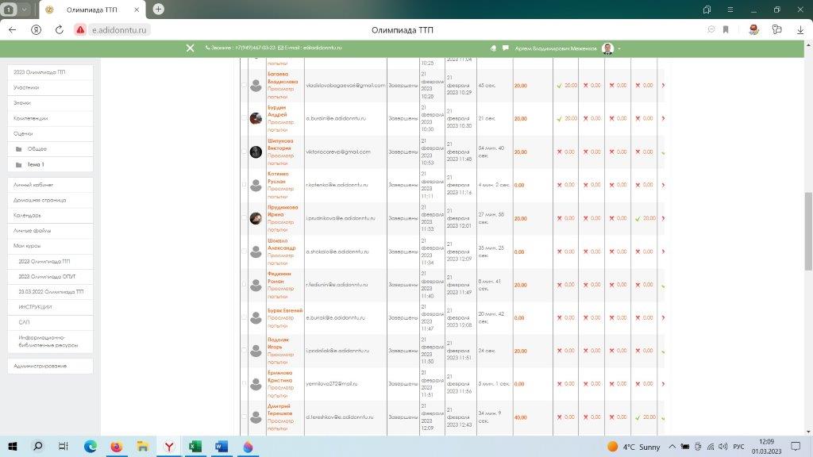Viewport: 813px width, 457px height.
Task: Review attempt link under Бурак Евгений
Action: click(x=280, y=322)
